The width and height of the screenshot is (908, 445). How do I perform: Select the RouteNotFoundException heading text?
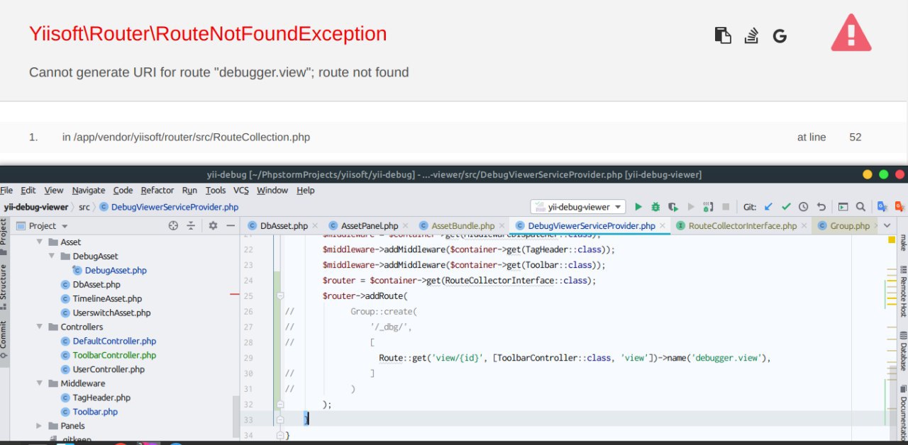tap(208, 33)
